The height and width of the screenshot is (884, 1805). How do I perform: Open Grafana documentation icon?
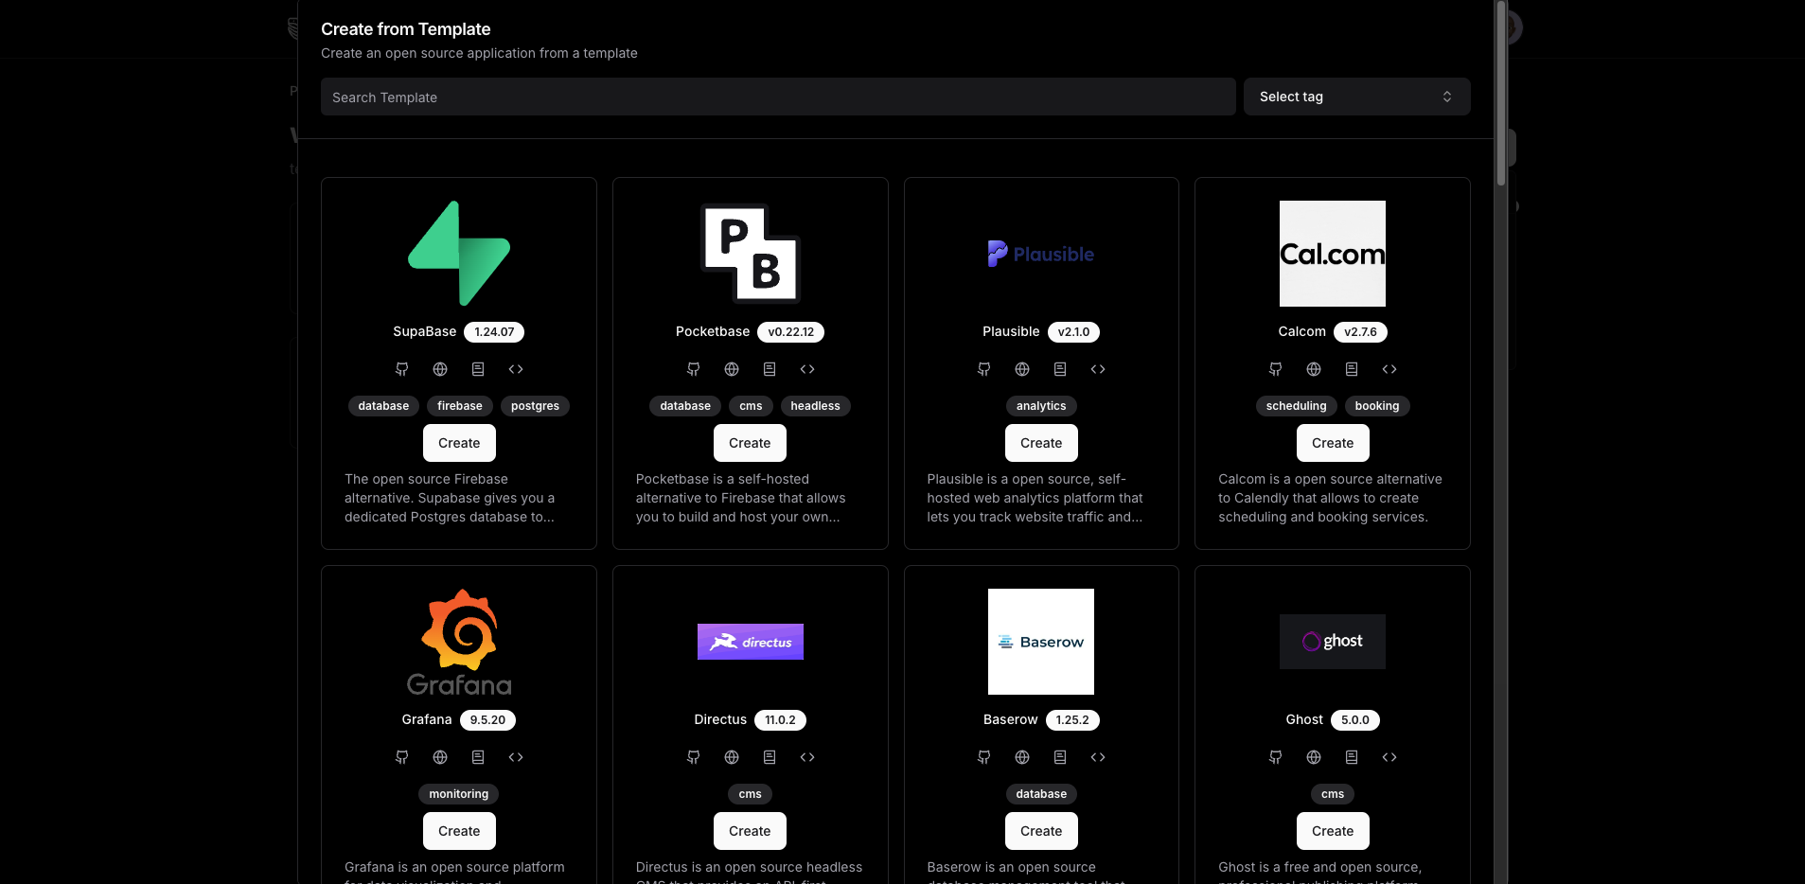pos(478,757)
